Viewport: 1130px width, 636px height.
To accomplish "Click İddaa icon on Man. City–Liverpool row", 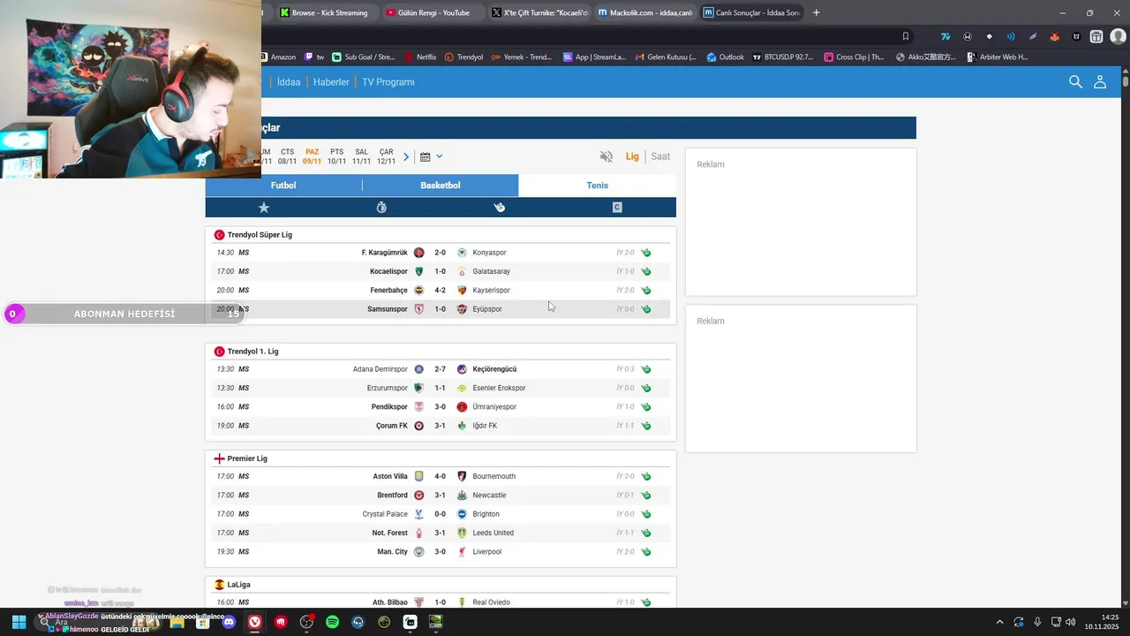I will 646,551.
